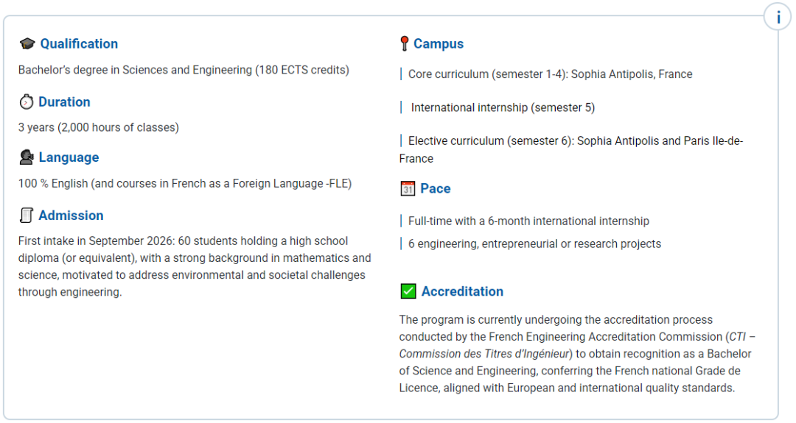796x423 pixels.
Task: Click the calendar Pace icon
Action: [x=408, y=189]
